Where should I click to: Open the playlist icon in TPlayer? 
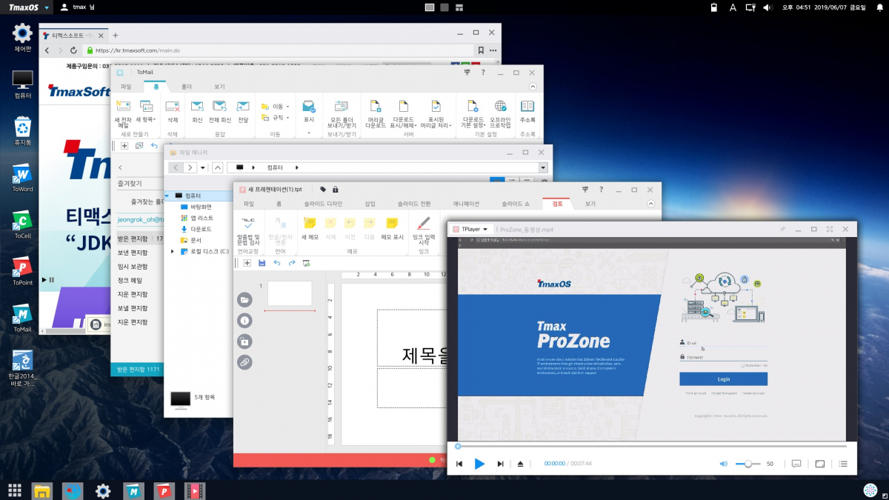[843, 464]
